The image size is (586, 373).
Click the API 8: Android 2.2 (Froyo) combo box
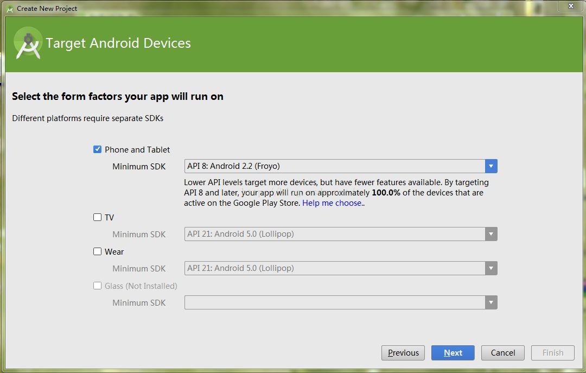tap(341, 166)
